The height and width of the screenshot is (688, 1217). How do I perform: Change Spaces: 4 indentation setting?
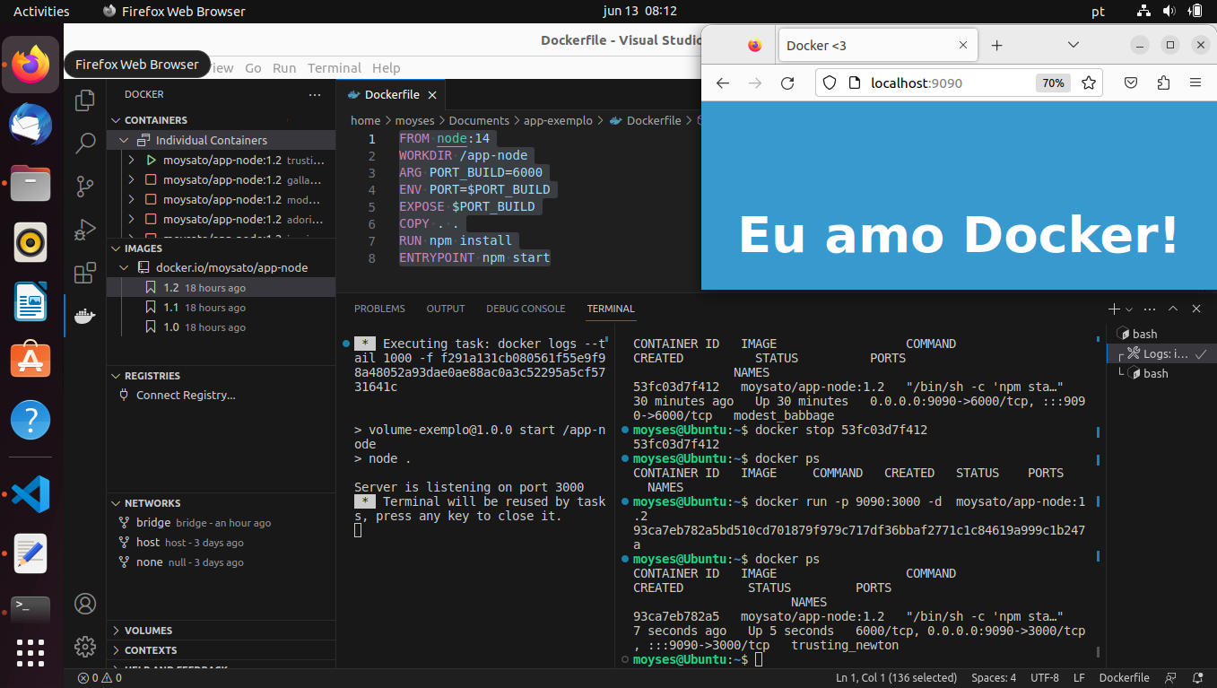coord(994,678)
